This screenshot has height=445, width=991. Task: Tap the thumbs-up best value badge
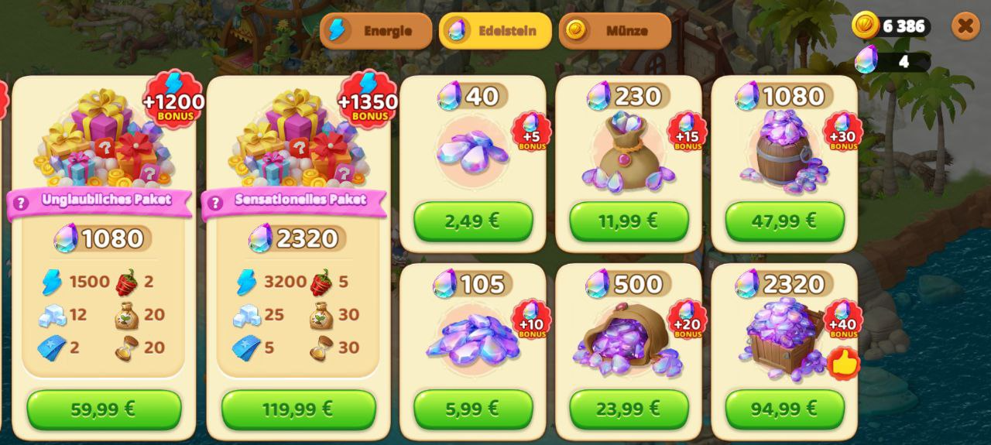click(x=843, y=362)
